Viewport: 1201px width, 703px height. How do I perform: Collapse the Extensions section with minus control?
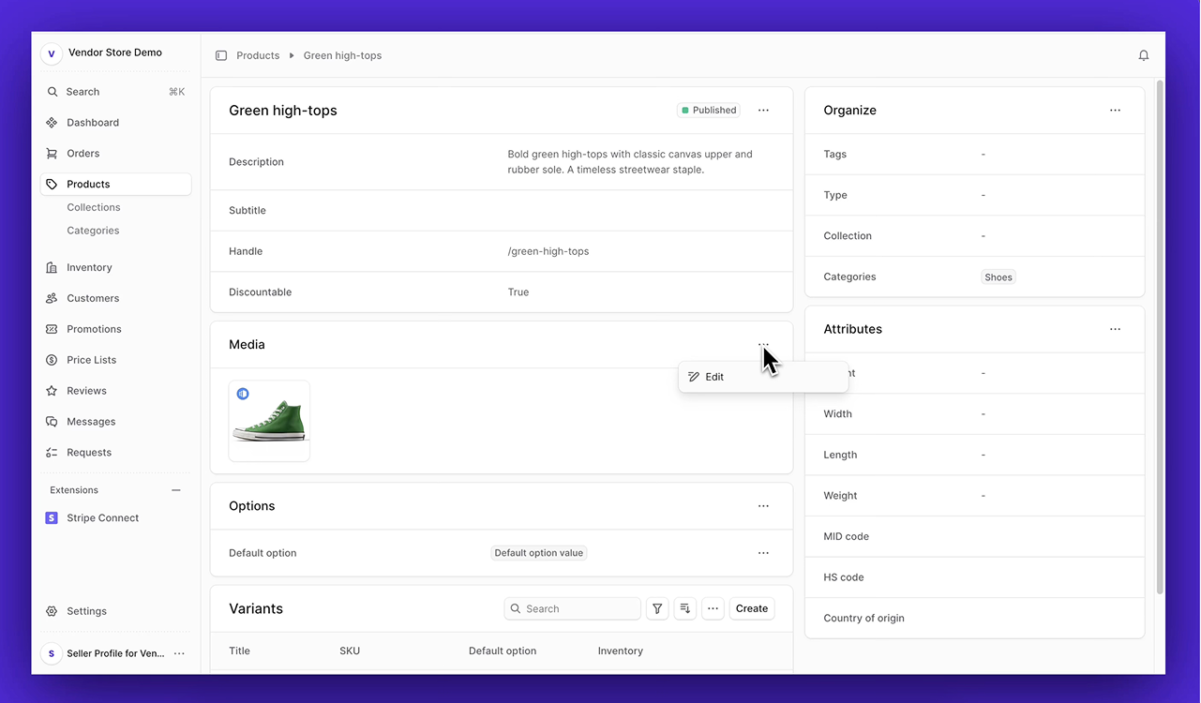pos(175,489)
